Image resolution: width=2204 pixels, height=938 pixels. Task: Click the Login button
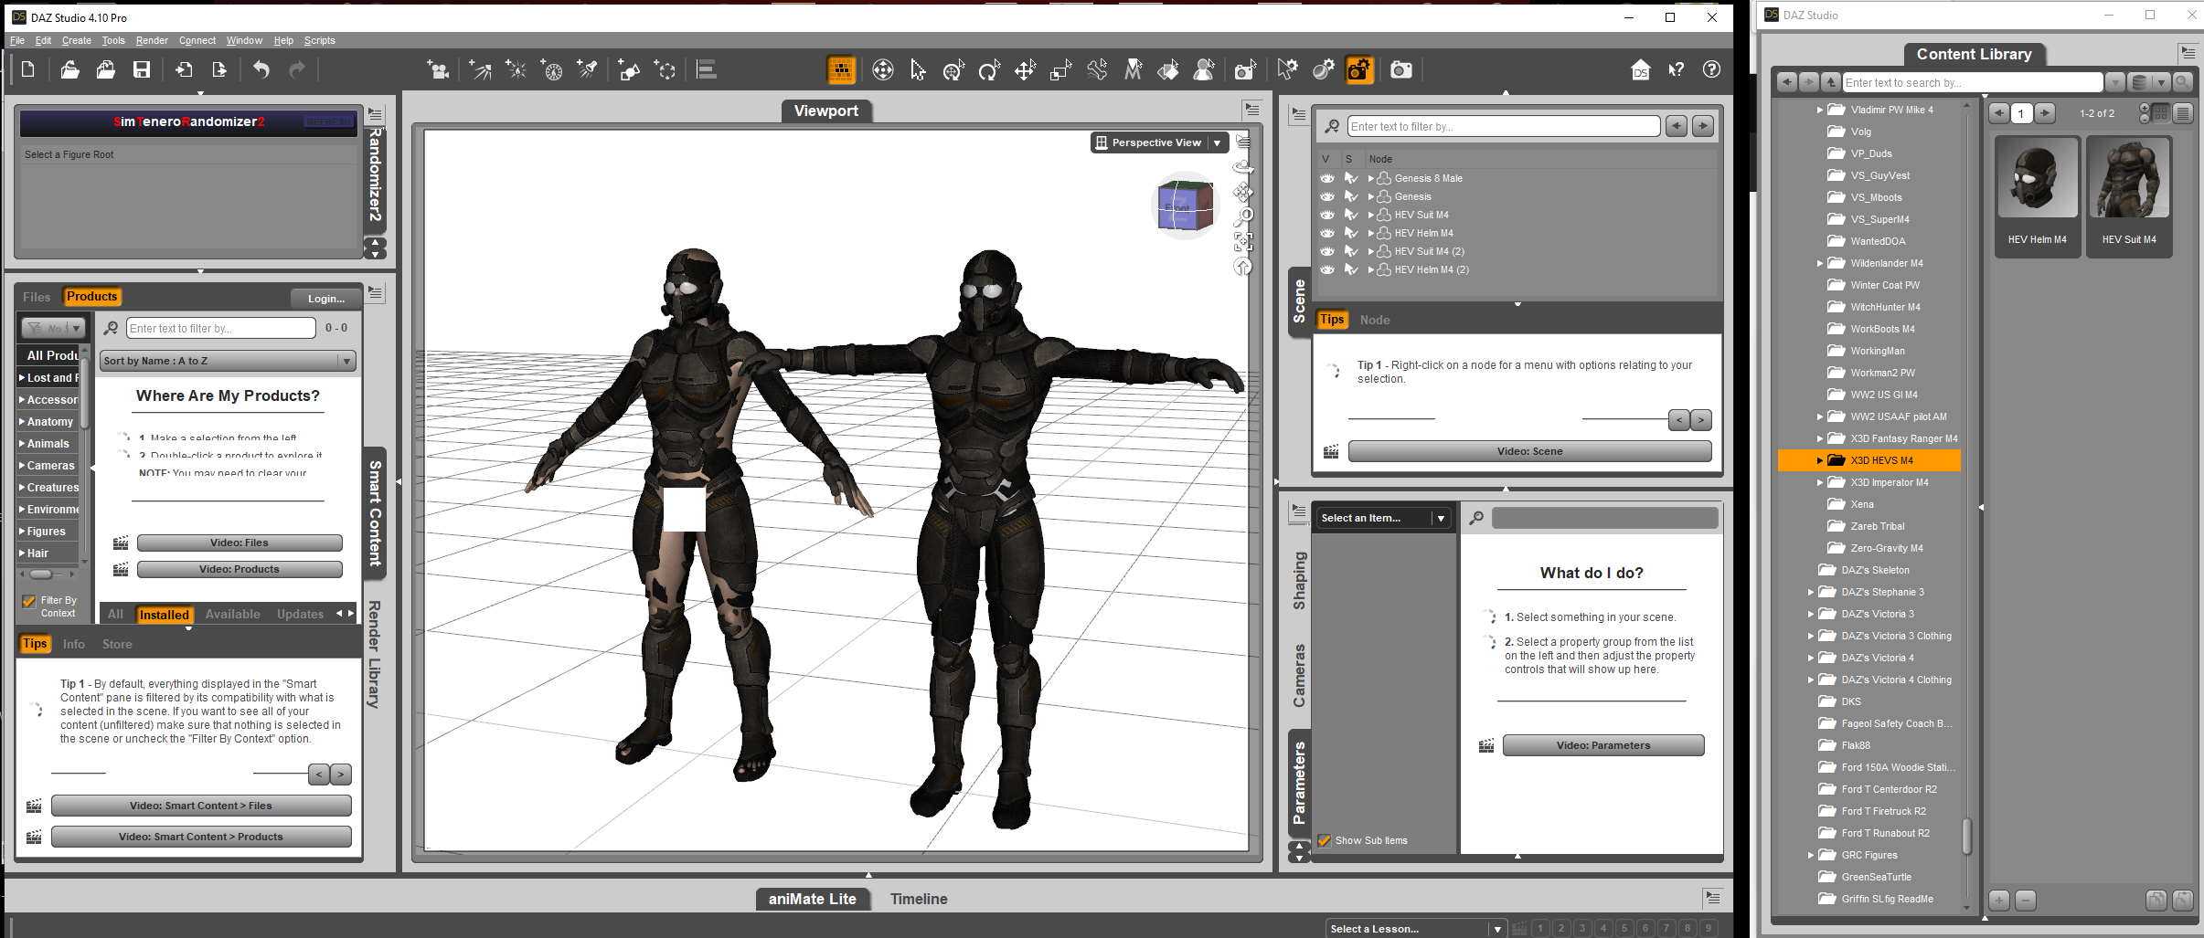click(325, 299)
